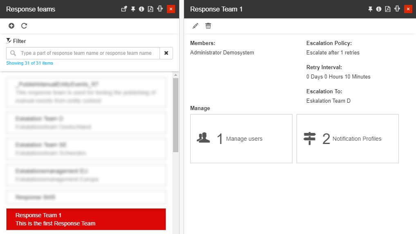Select Eskalation Team SE in list
Screen dimensions: 416x234
tap(86, 149)
